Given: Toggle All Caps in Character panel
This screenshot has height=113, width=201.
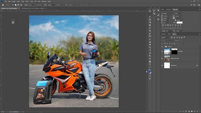Looking at the screenshot, I should point(168,25).
